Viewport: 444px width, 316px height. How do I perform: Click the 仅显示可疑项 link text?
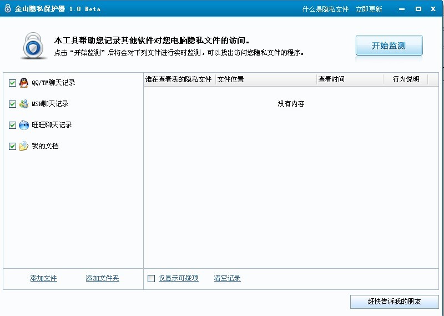click(x=178, y=278)
